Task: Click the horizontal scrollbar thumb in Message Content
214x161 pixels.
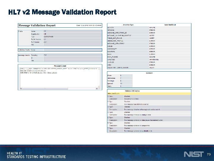Action: point(45,89)
